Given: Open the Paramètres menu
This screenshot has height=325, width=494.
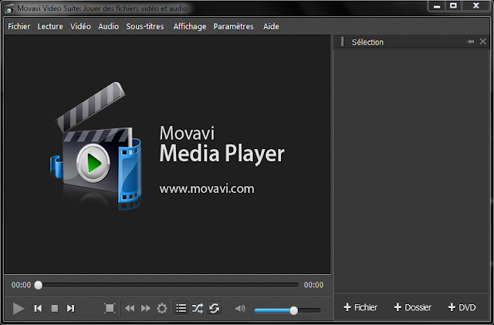Looking at the screenshot, I should click(233, 26).
